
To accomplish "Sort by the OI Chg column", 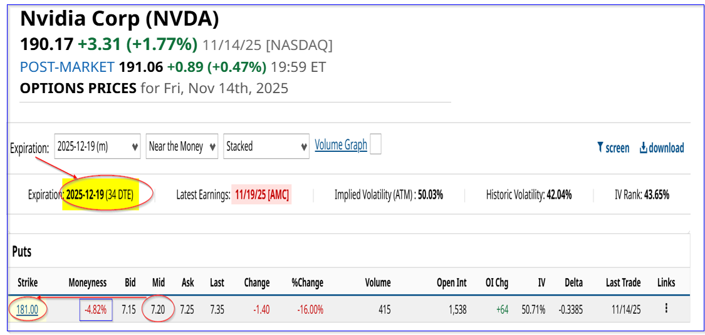I will 497,282.
